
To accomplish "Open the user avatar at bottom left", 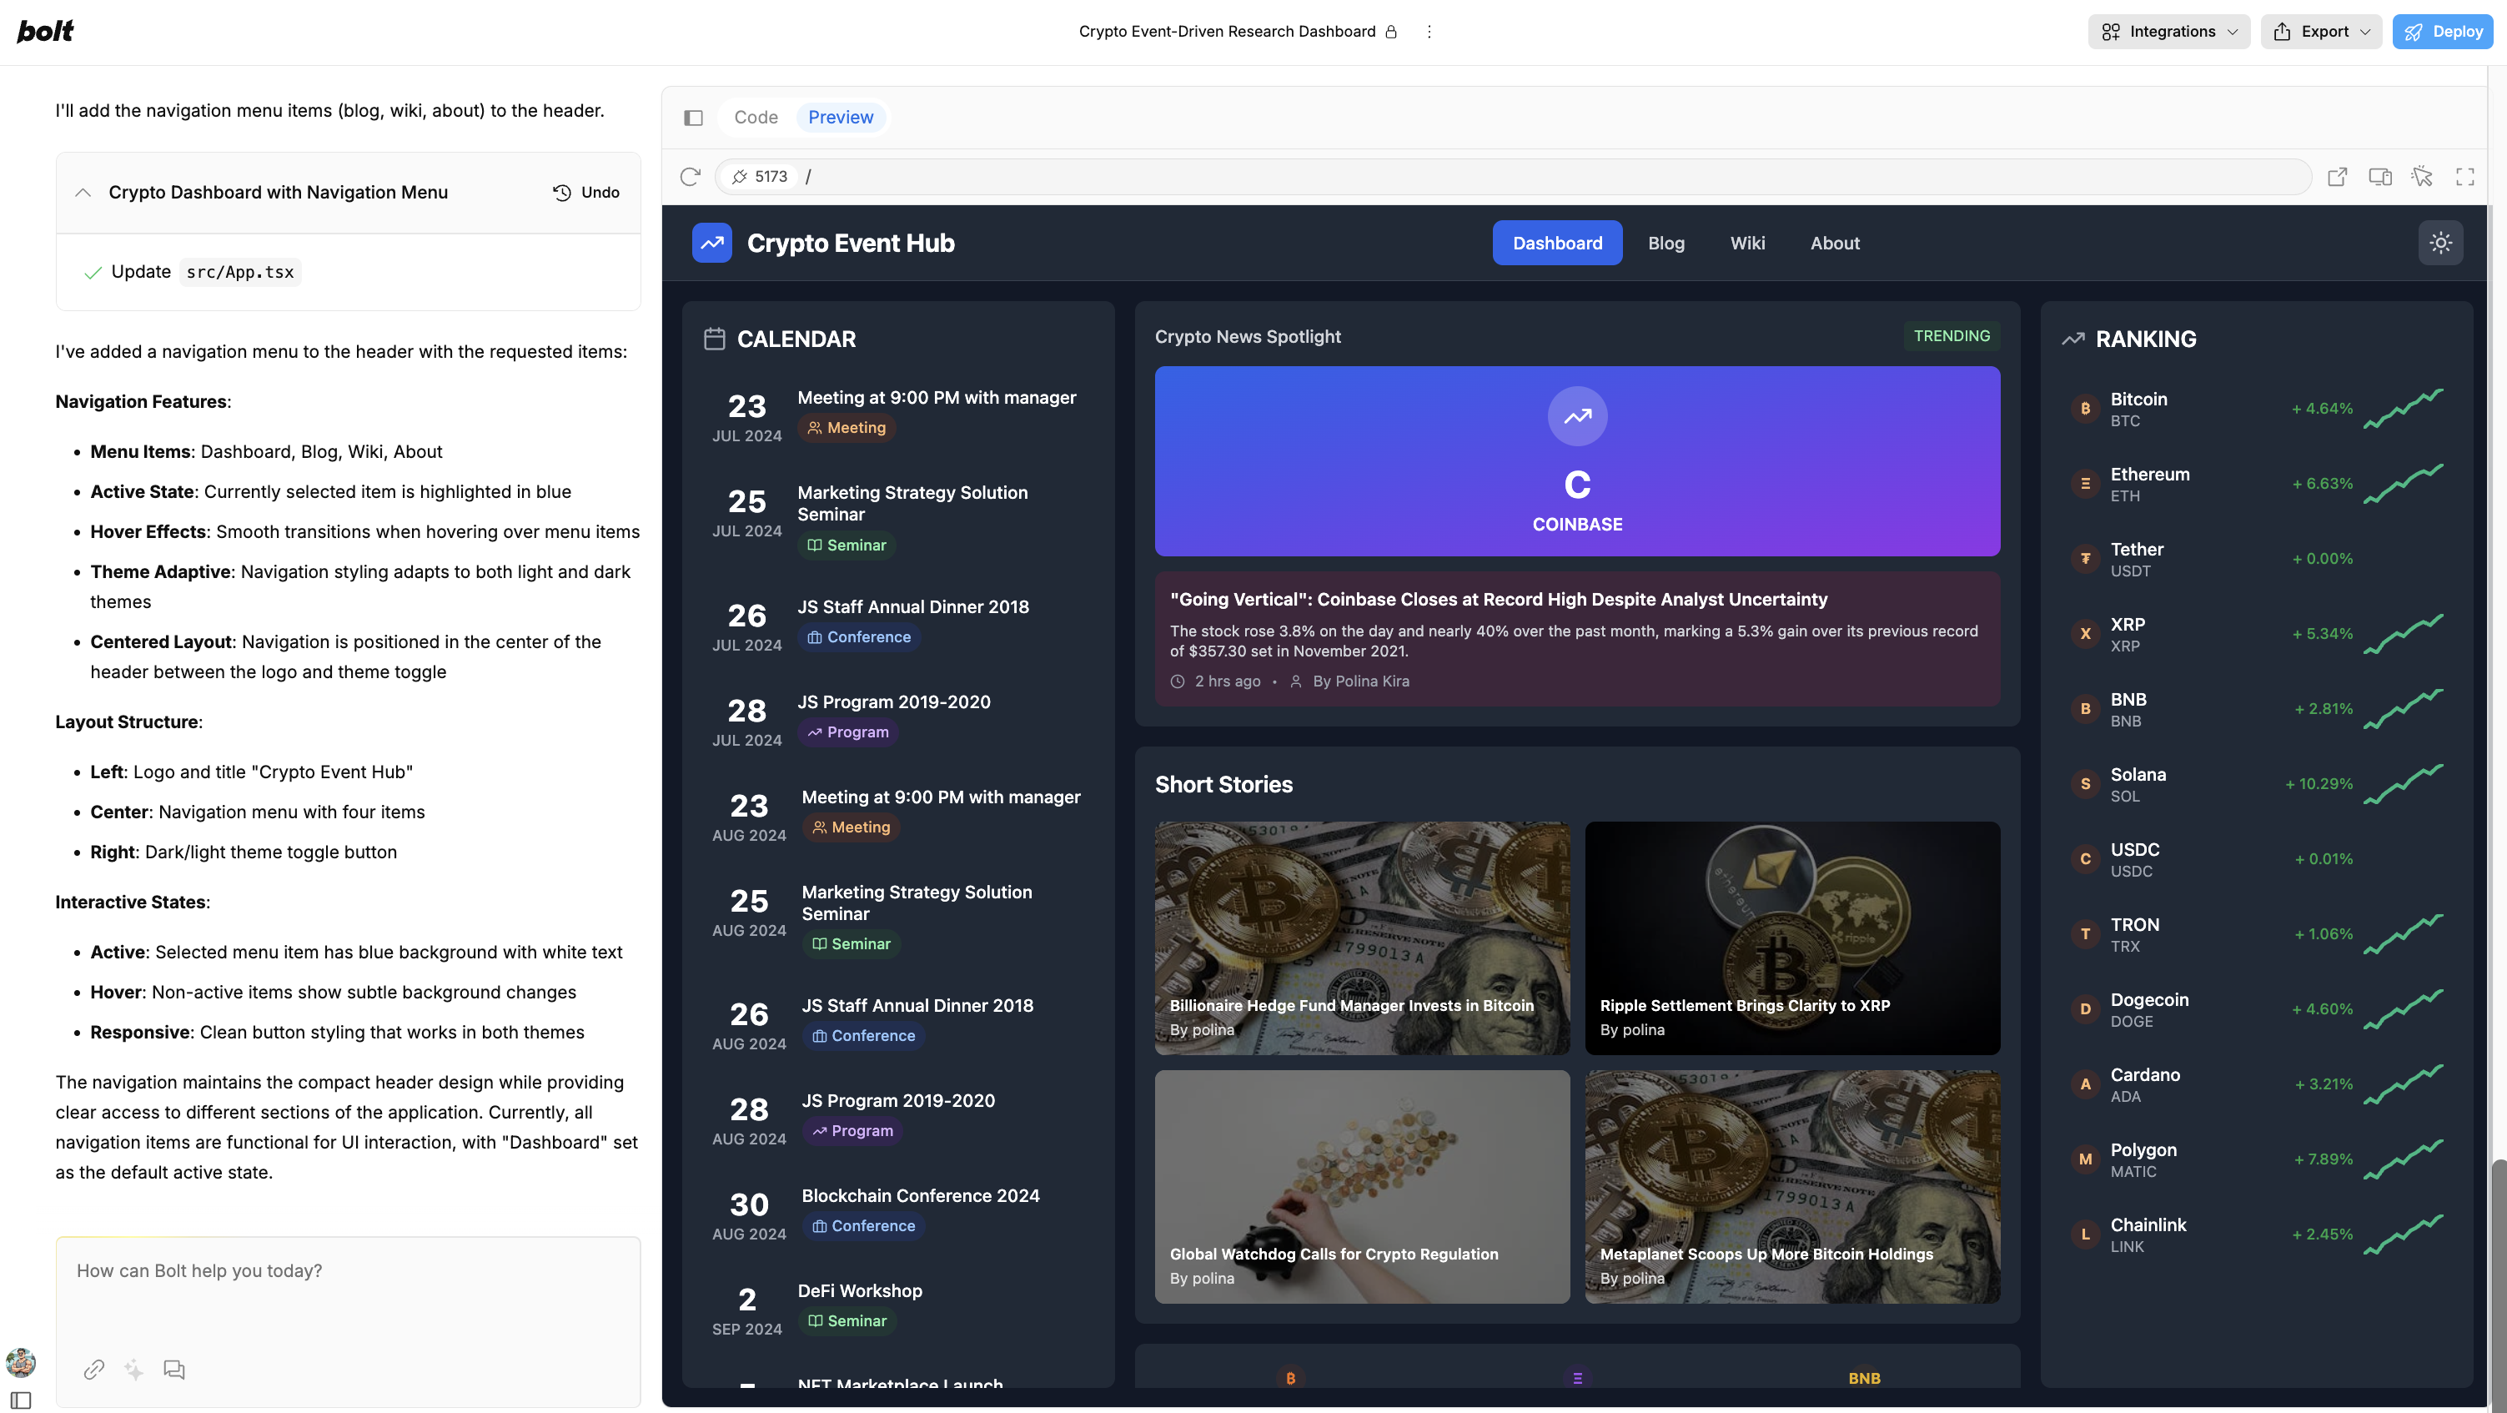I will point(21,1362).
